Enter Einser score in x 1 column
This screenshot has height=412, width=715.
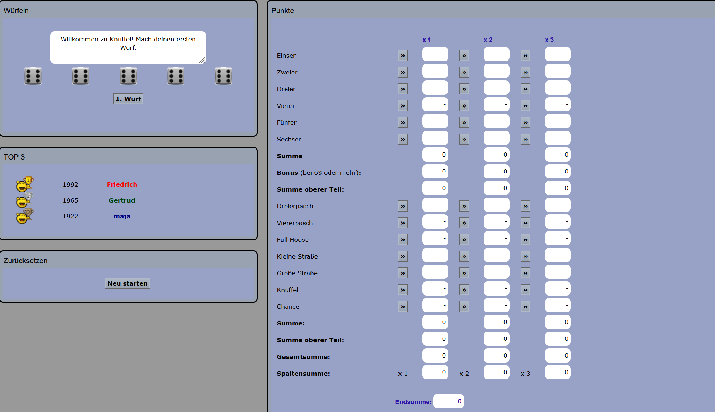403,56
